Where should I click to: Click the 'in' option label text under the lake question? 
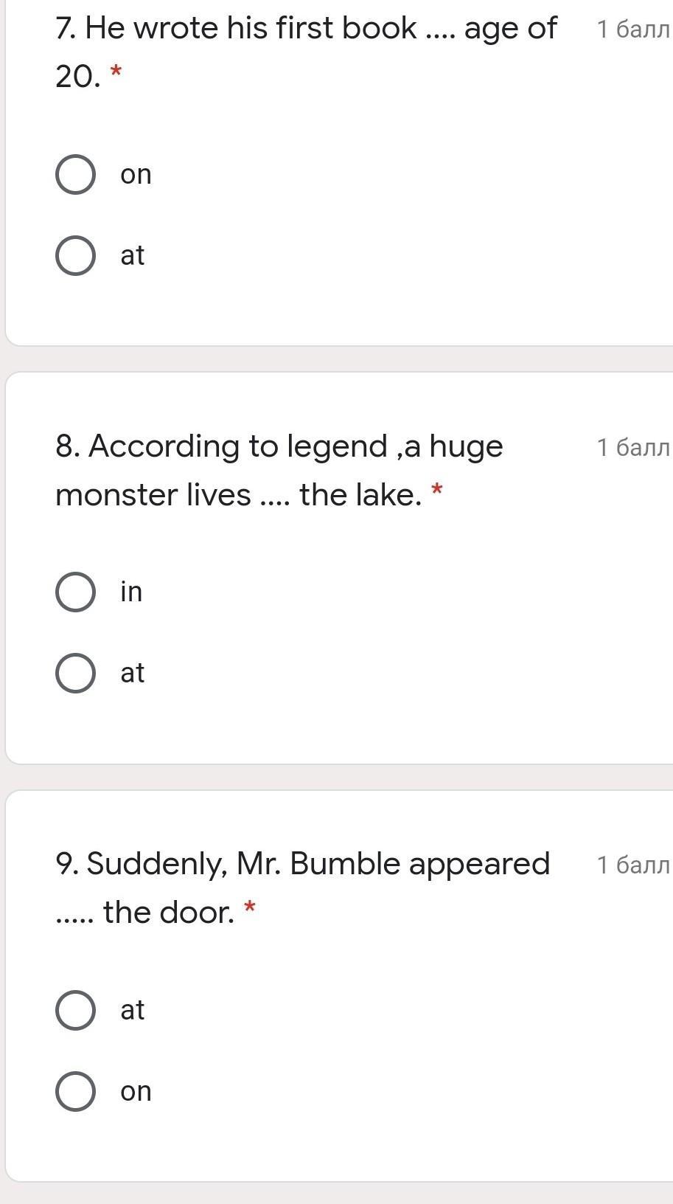(131, 592)
